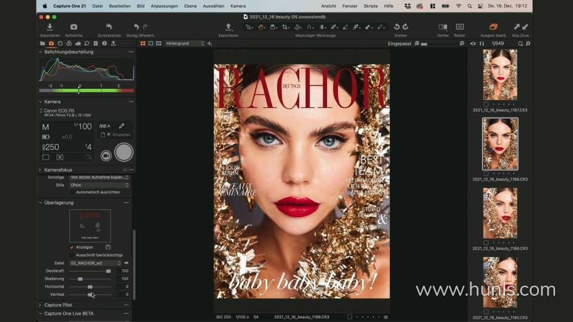Click the Exportieren export icon

[x=228, y=27]
